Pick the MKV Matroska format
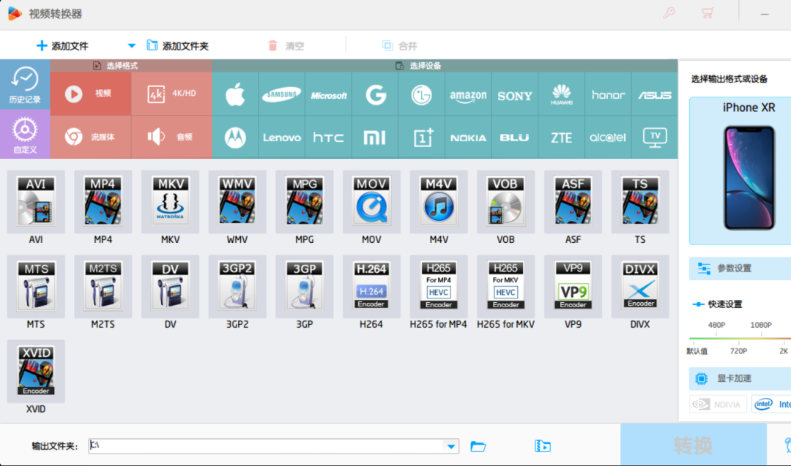The width and height of the screenshot is (791, 466). coord(170,201)
